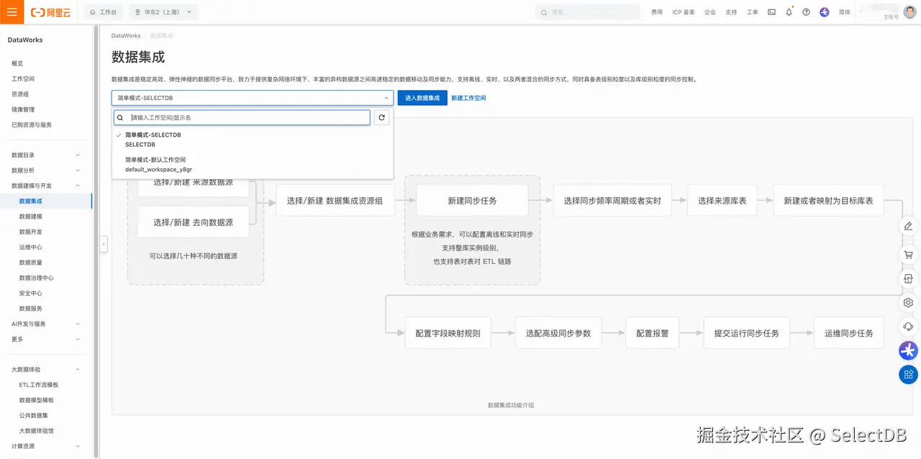Open the orange hamburger main menu
921x459 pixels.
click(12, 12)
